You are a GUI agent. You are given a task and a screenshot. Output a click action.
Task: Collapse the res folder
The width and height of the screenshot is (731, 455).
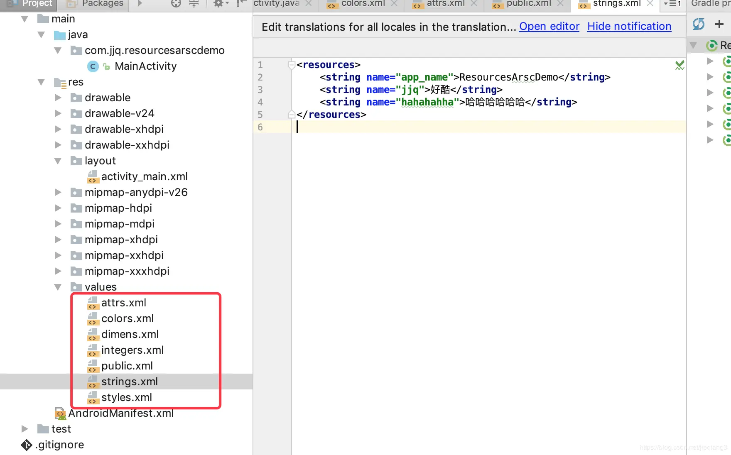click(41, 82)
